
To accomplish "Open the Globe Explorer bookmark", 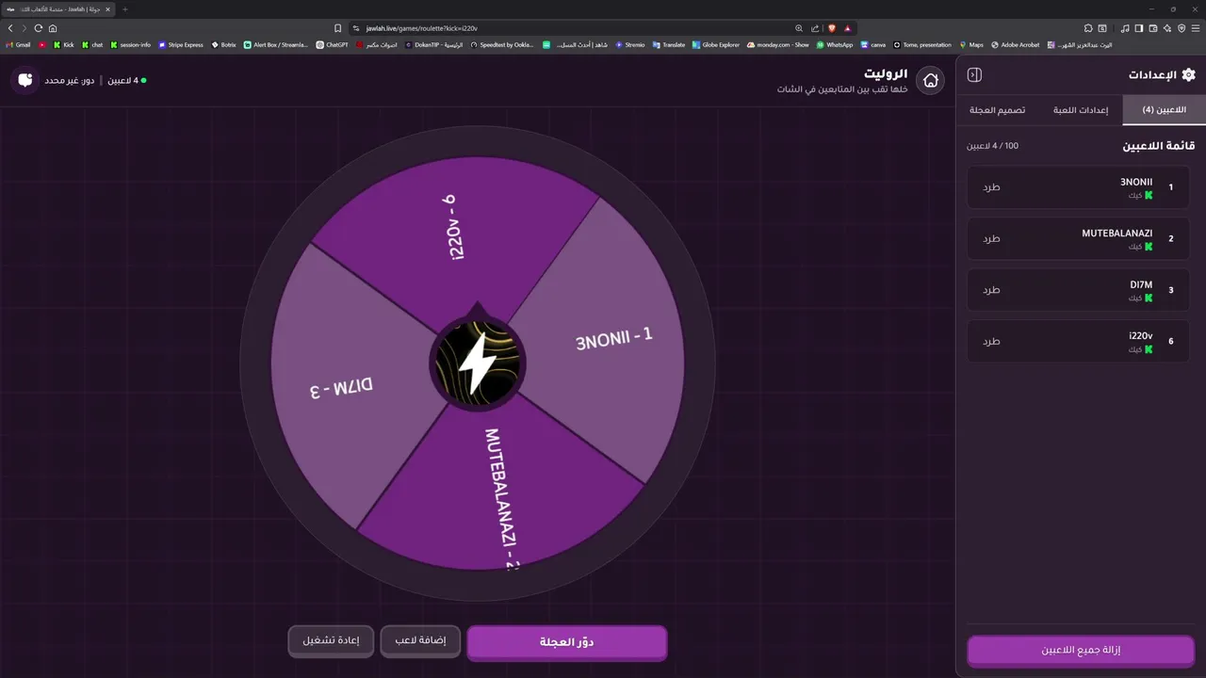I will (x=715, y=44).
